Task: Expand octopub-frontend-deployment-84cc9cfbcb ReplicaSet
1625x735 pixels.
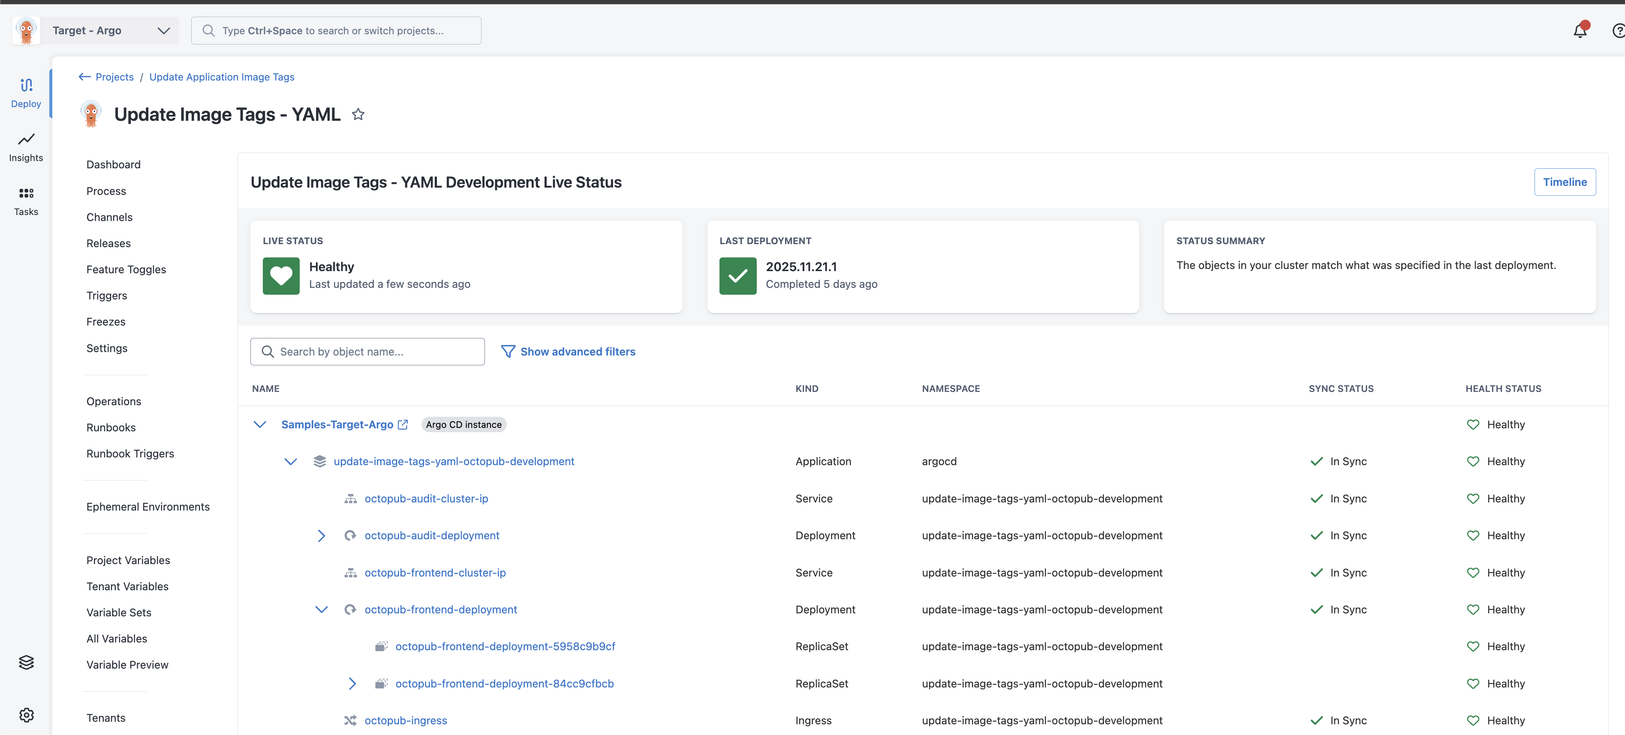Action: [x=352, y=683]
